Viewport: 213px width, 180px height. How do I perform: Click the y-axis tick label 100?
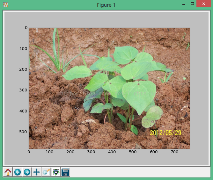(x=23, y=49)
